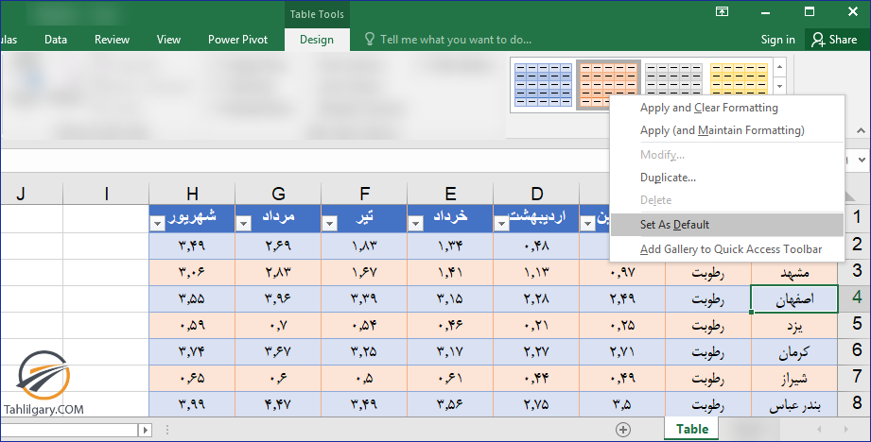Screen dimensions: 871x442
Task: Open the Review ribbon tab
Action: coord(112,40)
